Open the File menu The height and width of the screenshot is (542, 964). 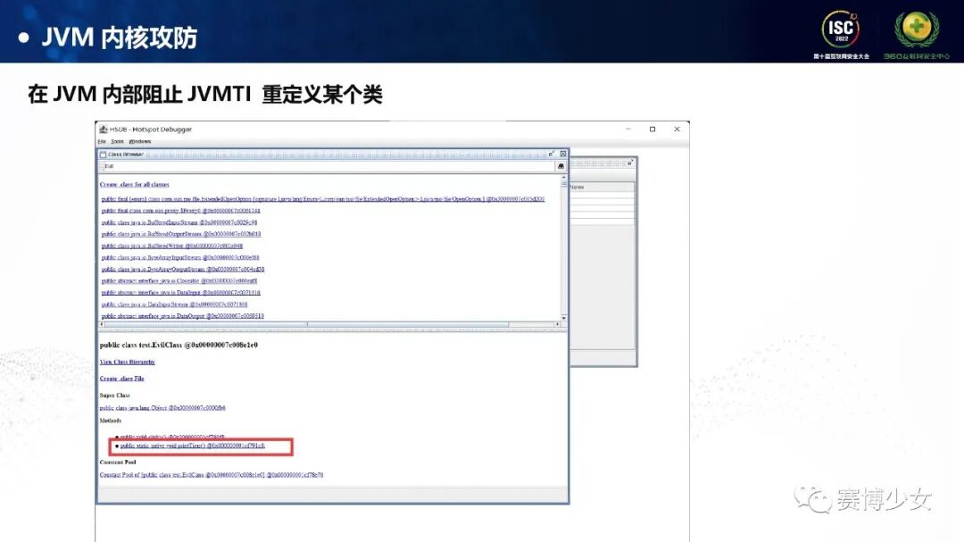point(102,141)
